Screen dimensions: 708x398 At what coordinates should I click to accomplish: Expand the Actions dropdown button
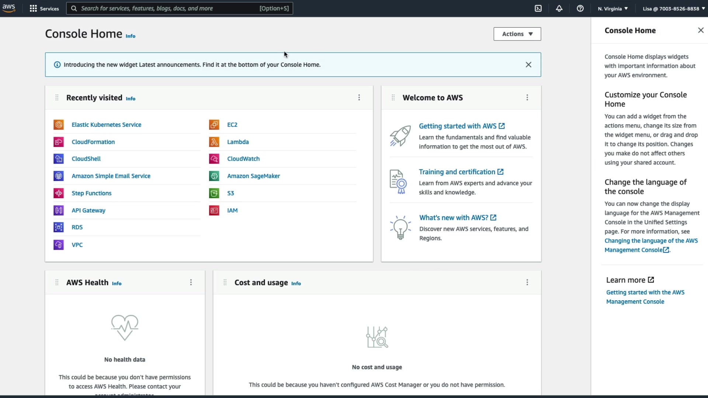(x=517, y=34)
